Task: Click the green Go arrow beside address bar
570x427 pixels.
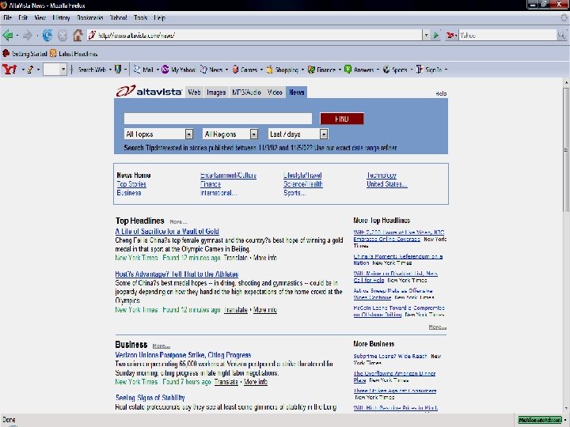Action: pos(436,36)
